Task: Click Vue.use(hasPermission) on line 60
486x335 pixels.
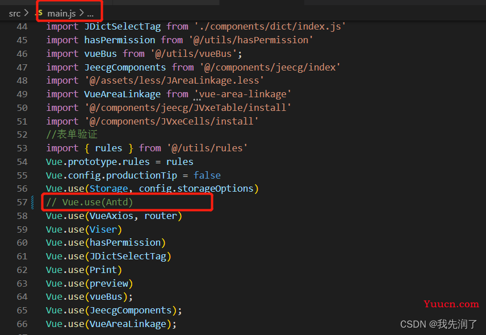Action: pyautogui.click(x=106, y=242)
